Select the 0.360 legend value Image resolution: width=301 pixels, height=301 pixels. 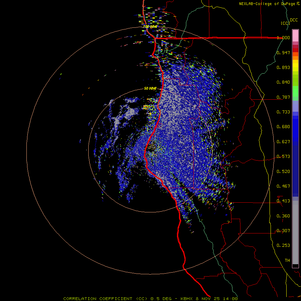click(283, 216)
